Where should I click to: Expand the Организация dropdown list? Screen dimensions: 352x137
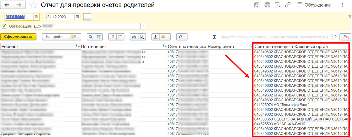[143, 26]
